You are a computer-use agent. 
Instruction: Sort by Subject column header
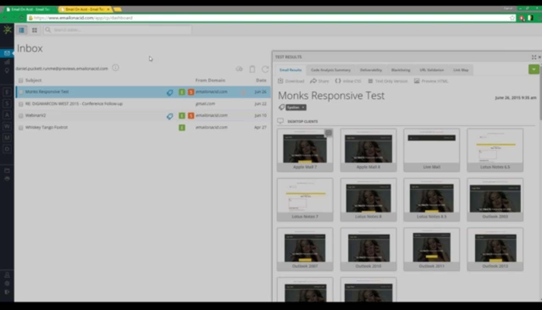[33, 80]
